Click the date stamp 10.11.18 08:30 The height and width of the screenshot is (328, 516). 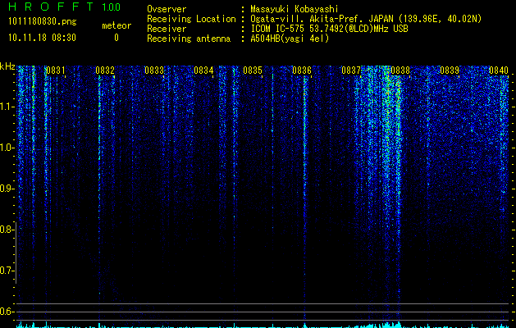pos(42,38)
